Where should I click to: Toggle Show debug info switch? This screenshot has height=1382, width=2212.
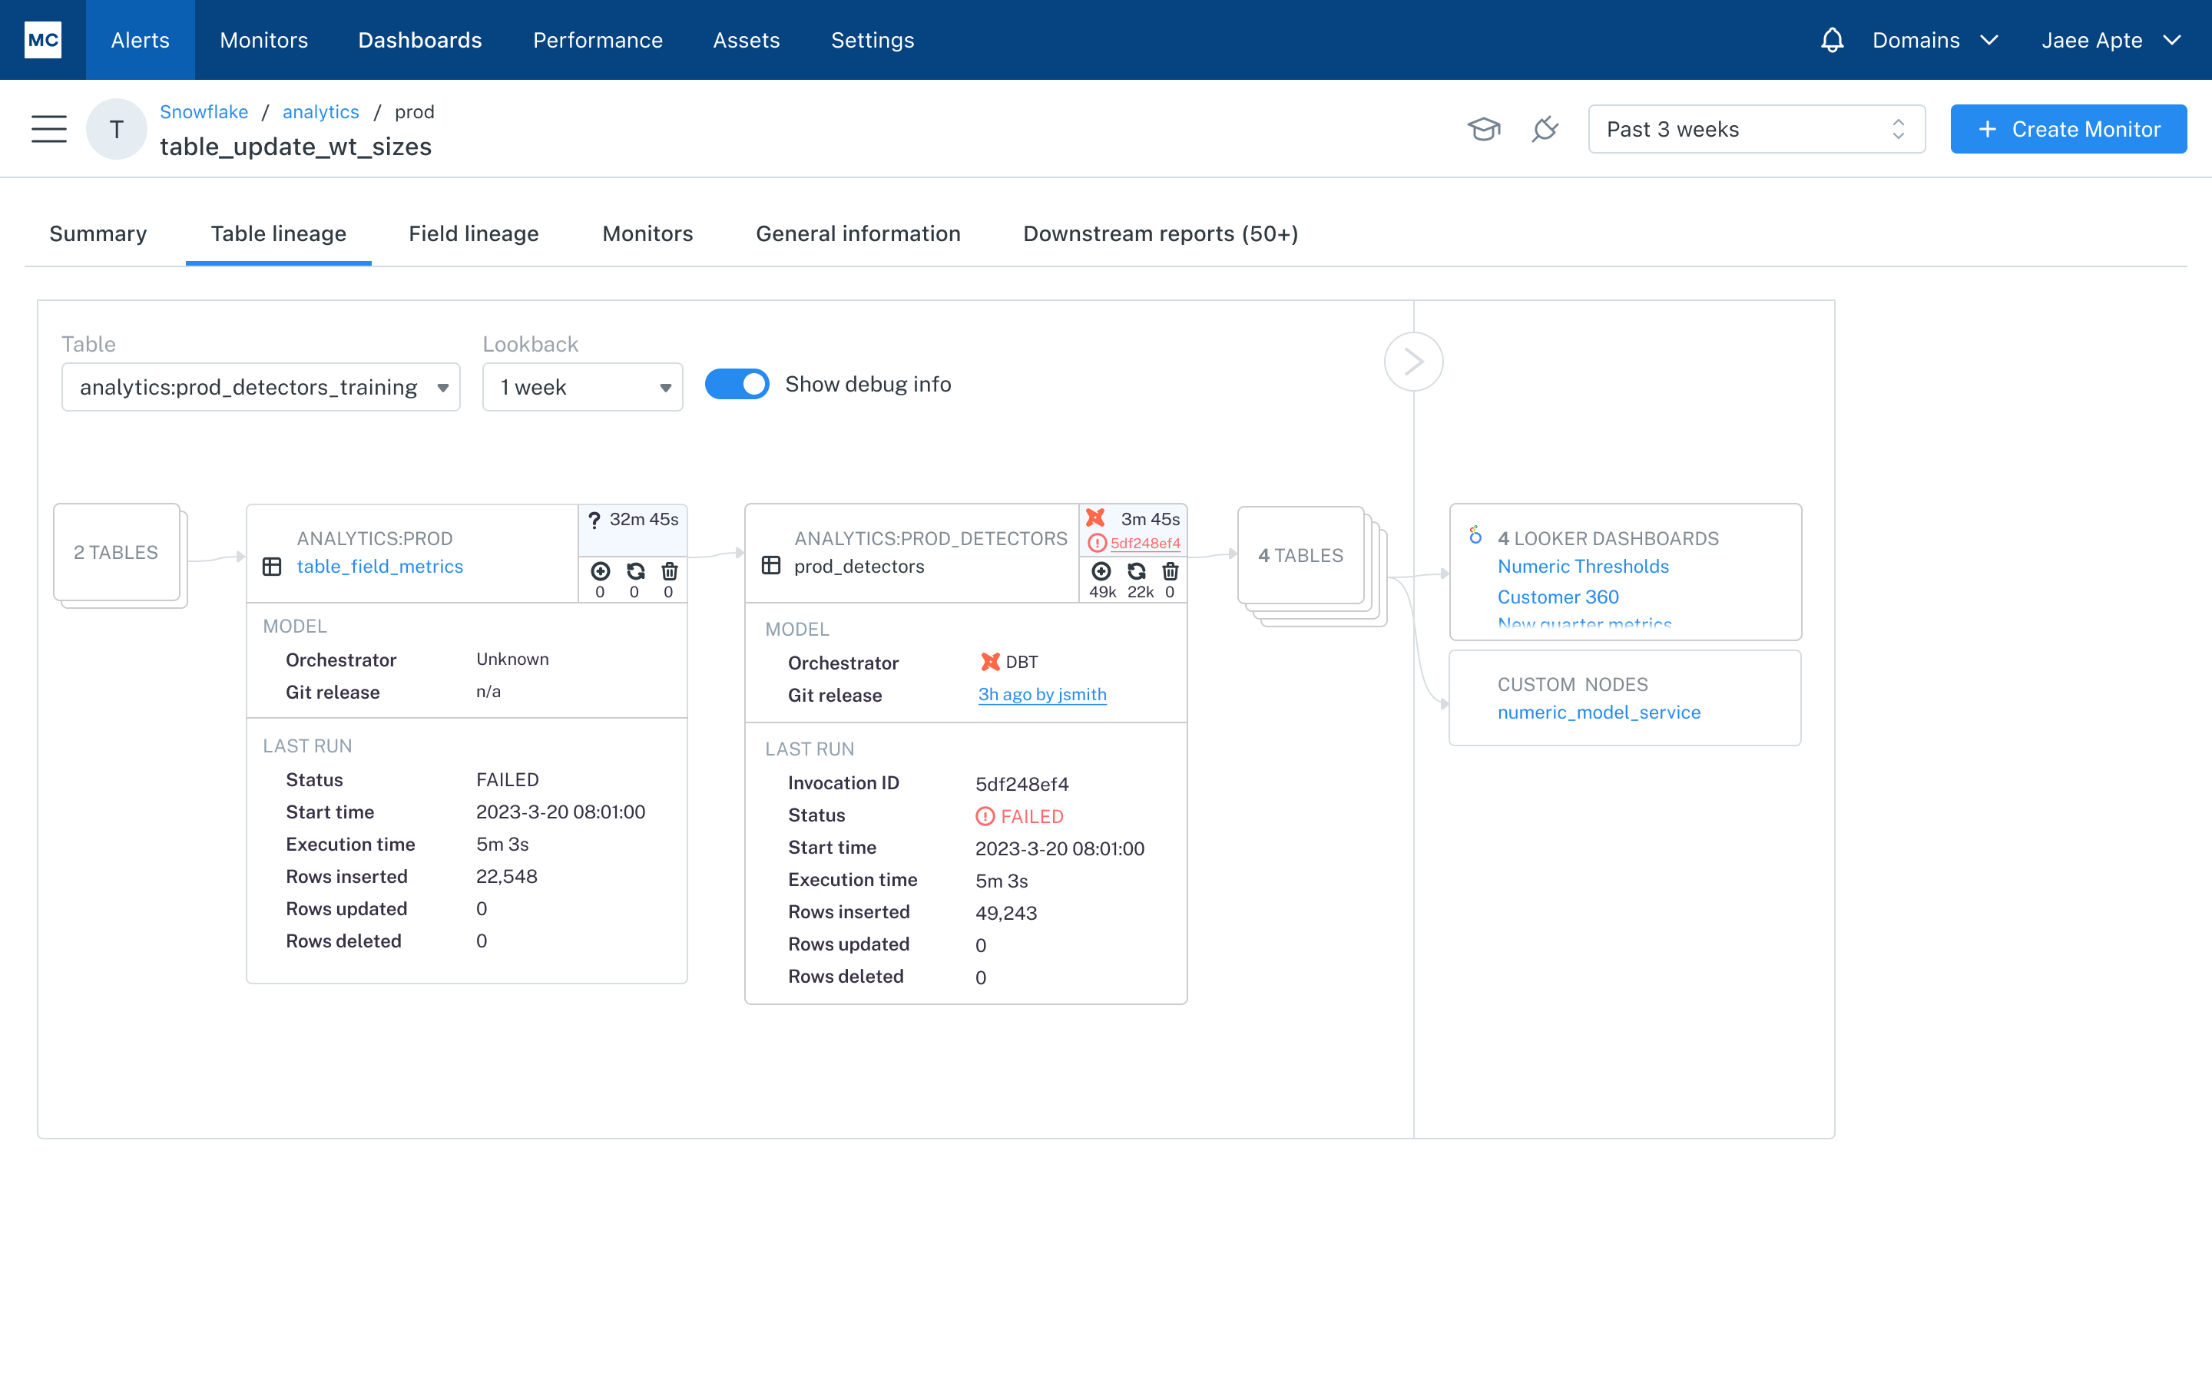[x=737, y=385]
